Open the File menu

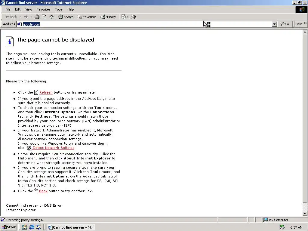point(8,9)
